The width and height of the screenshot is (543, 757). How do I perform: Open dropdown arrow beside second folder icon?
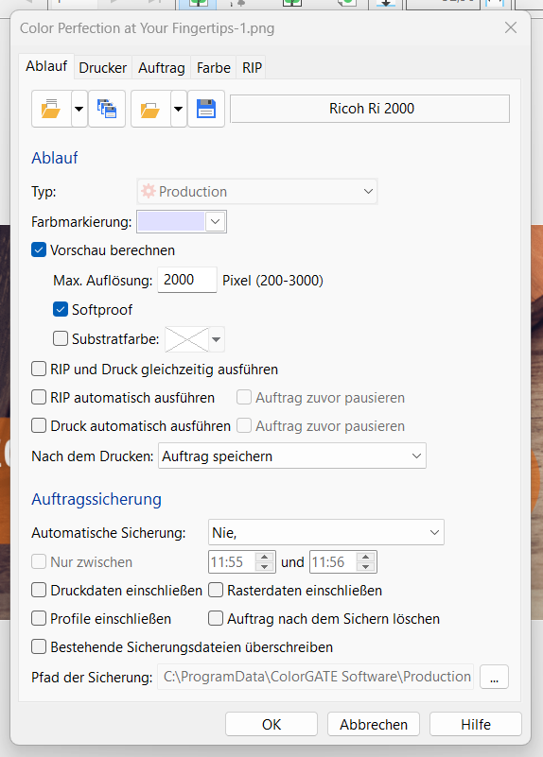click(179, 109)
